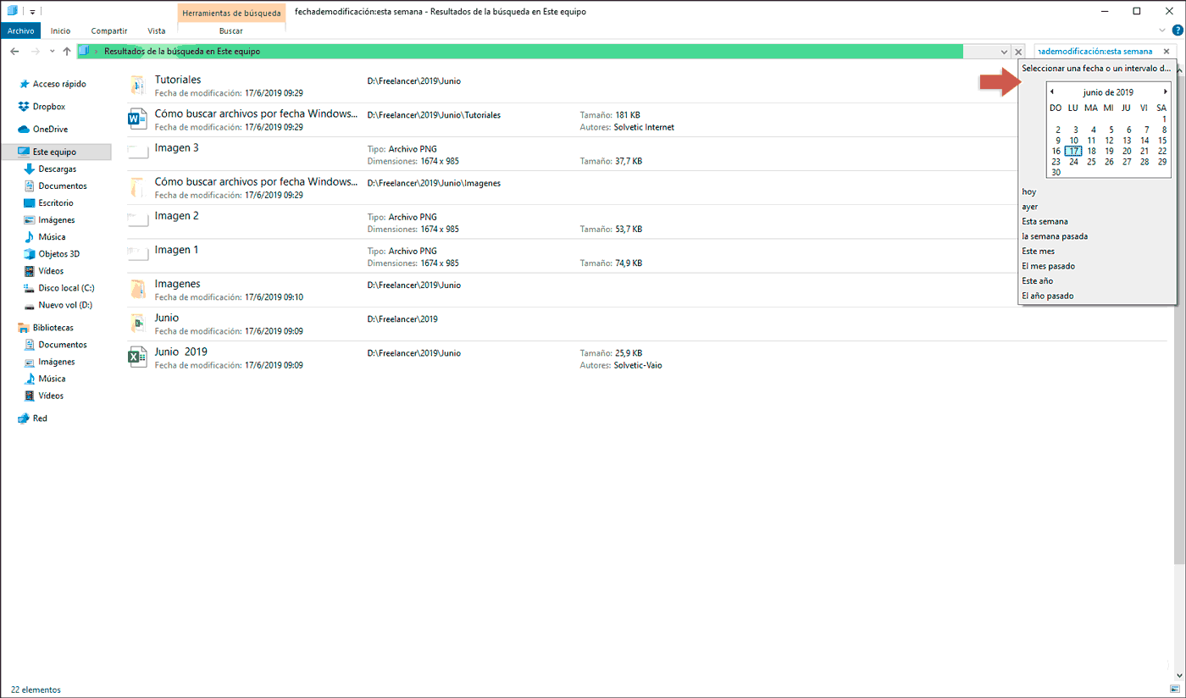Choose El año pasado date option
This screenshot has height=698, width=1186.
[1047, 295]
